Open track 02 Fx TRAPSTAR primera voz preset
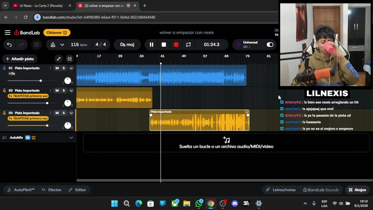373x210 pixels. click(28, 96)
